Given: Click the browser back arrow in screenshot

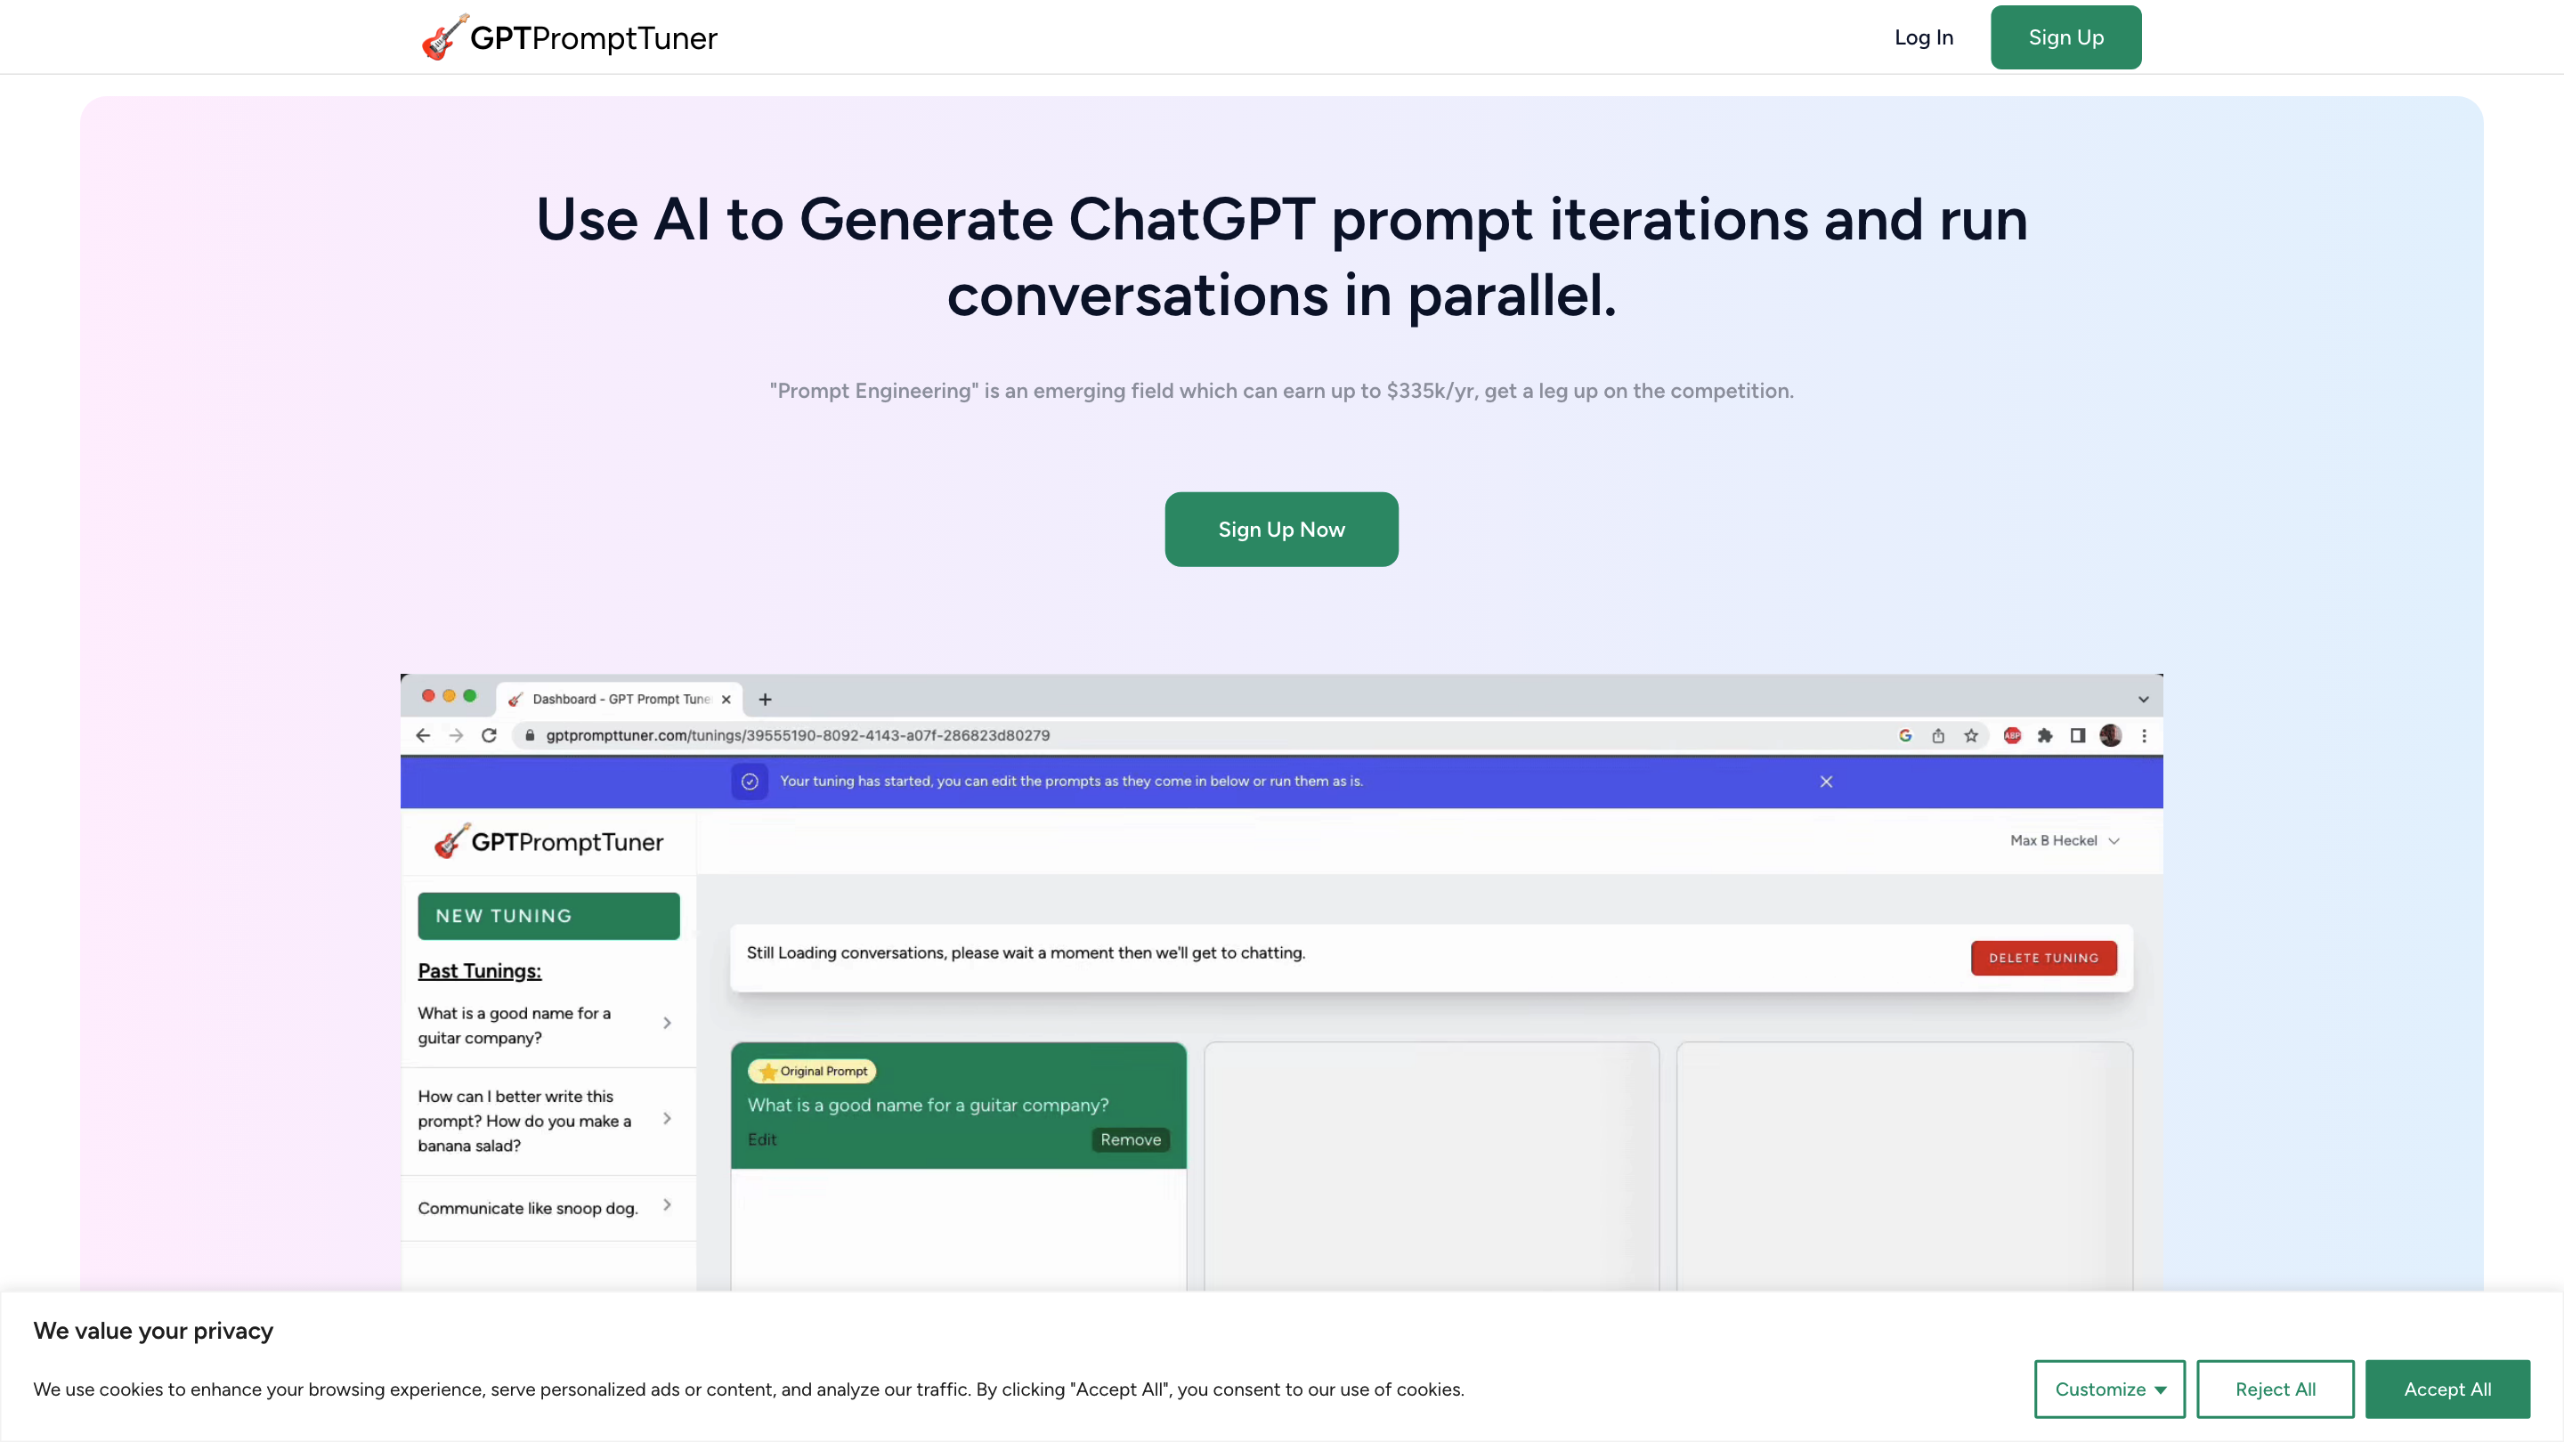Looking at the screenshot, I should (x=423, y=735).
